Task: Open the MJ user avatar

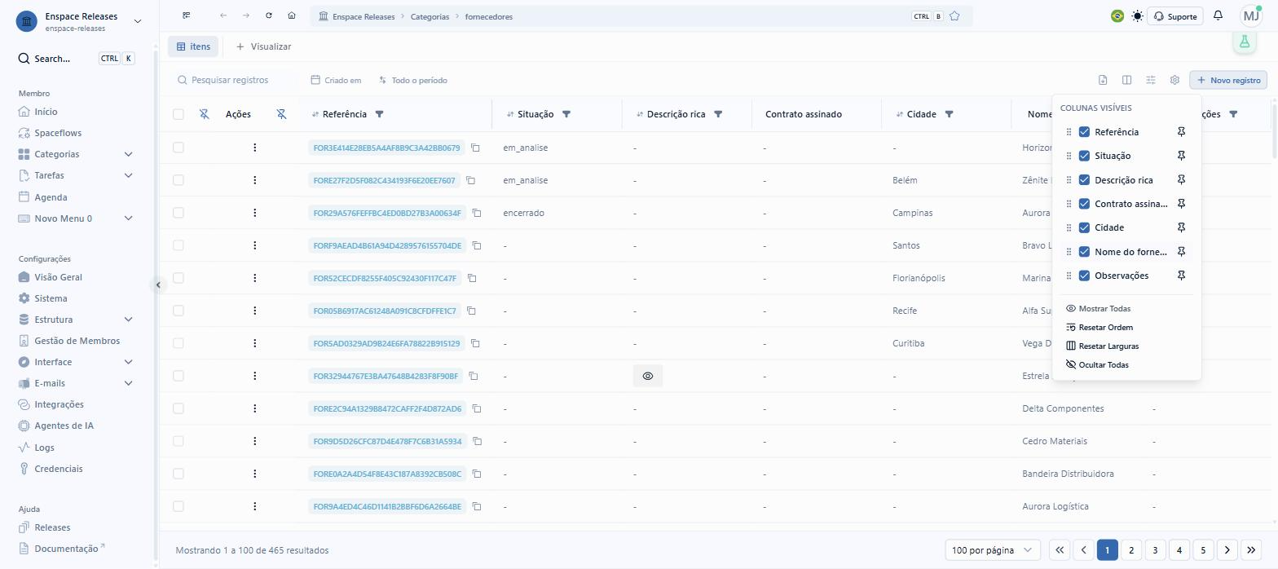Action: pyautogui.click(x=1250, y=16)
